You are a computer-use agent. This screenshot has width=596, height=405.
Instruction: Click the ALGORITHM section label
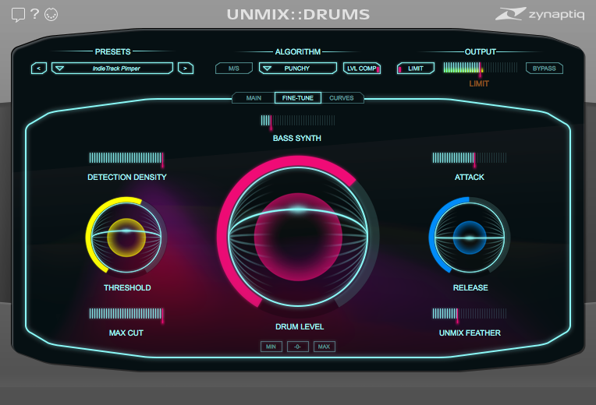click(x=298, y=51)
